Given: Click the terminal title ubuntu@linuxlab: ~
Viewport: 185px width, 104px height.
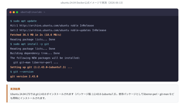Looking at the screenshot, I should tap(33, 12).
